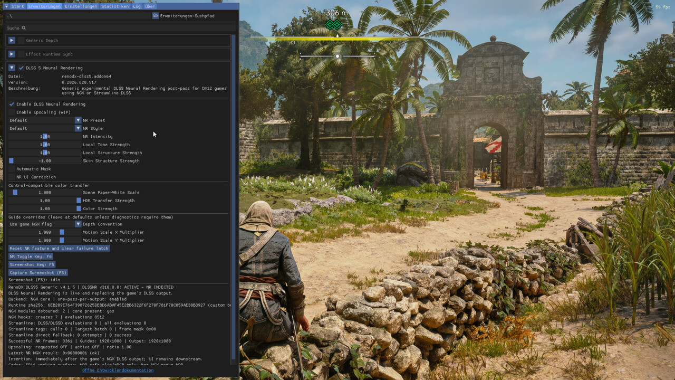
Task: Click the 'Screenshot (F5): idle' status text
Action: click(x=34, y=280)
